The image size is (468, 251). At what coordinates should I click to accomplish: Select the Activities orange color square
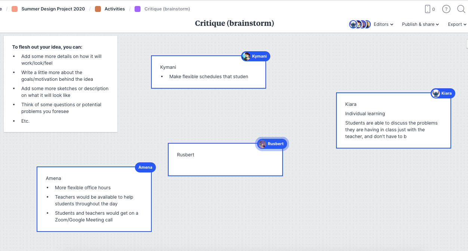coord(98,9)
